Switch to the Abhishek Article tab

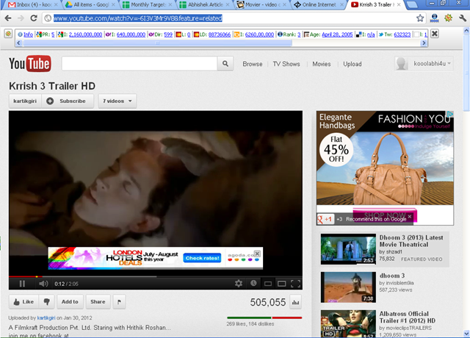(205, 4)
